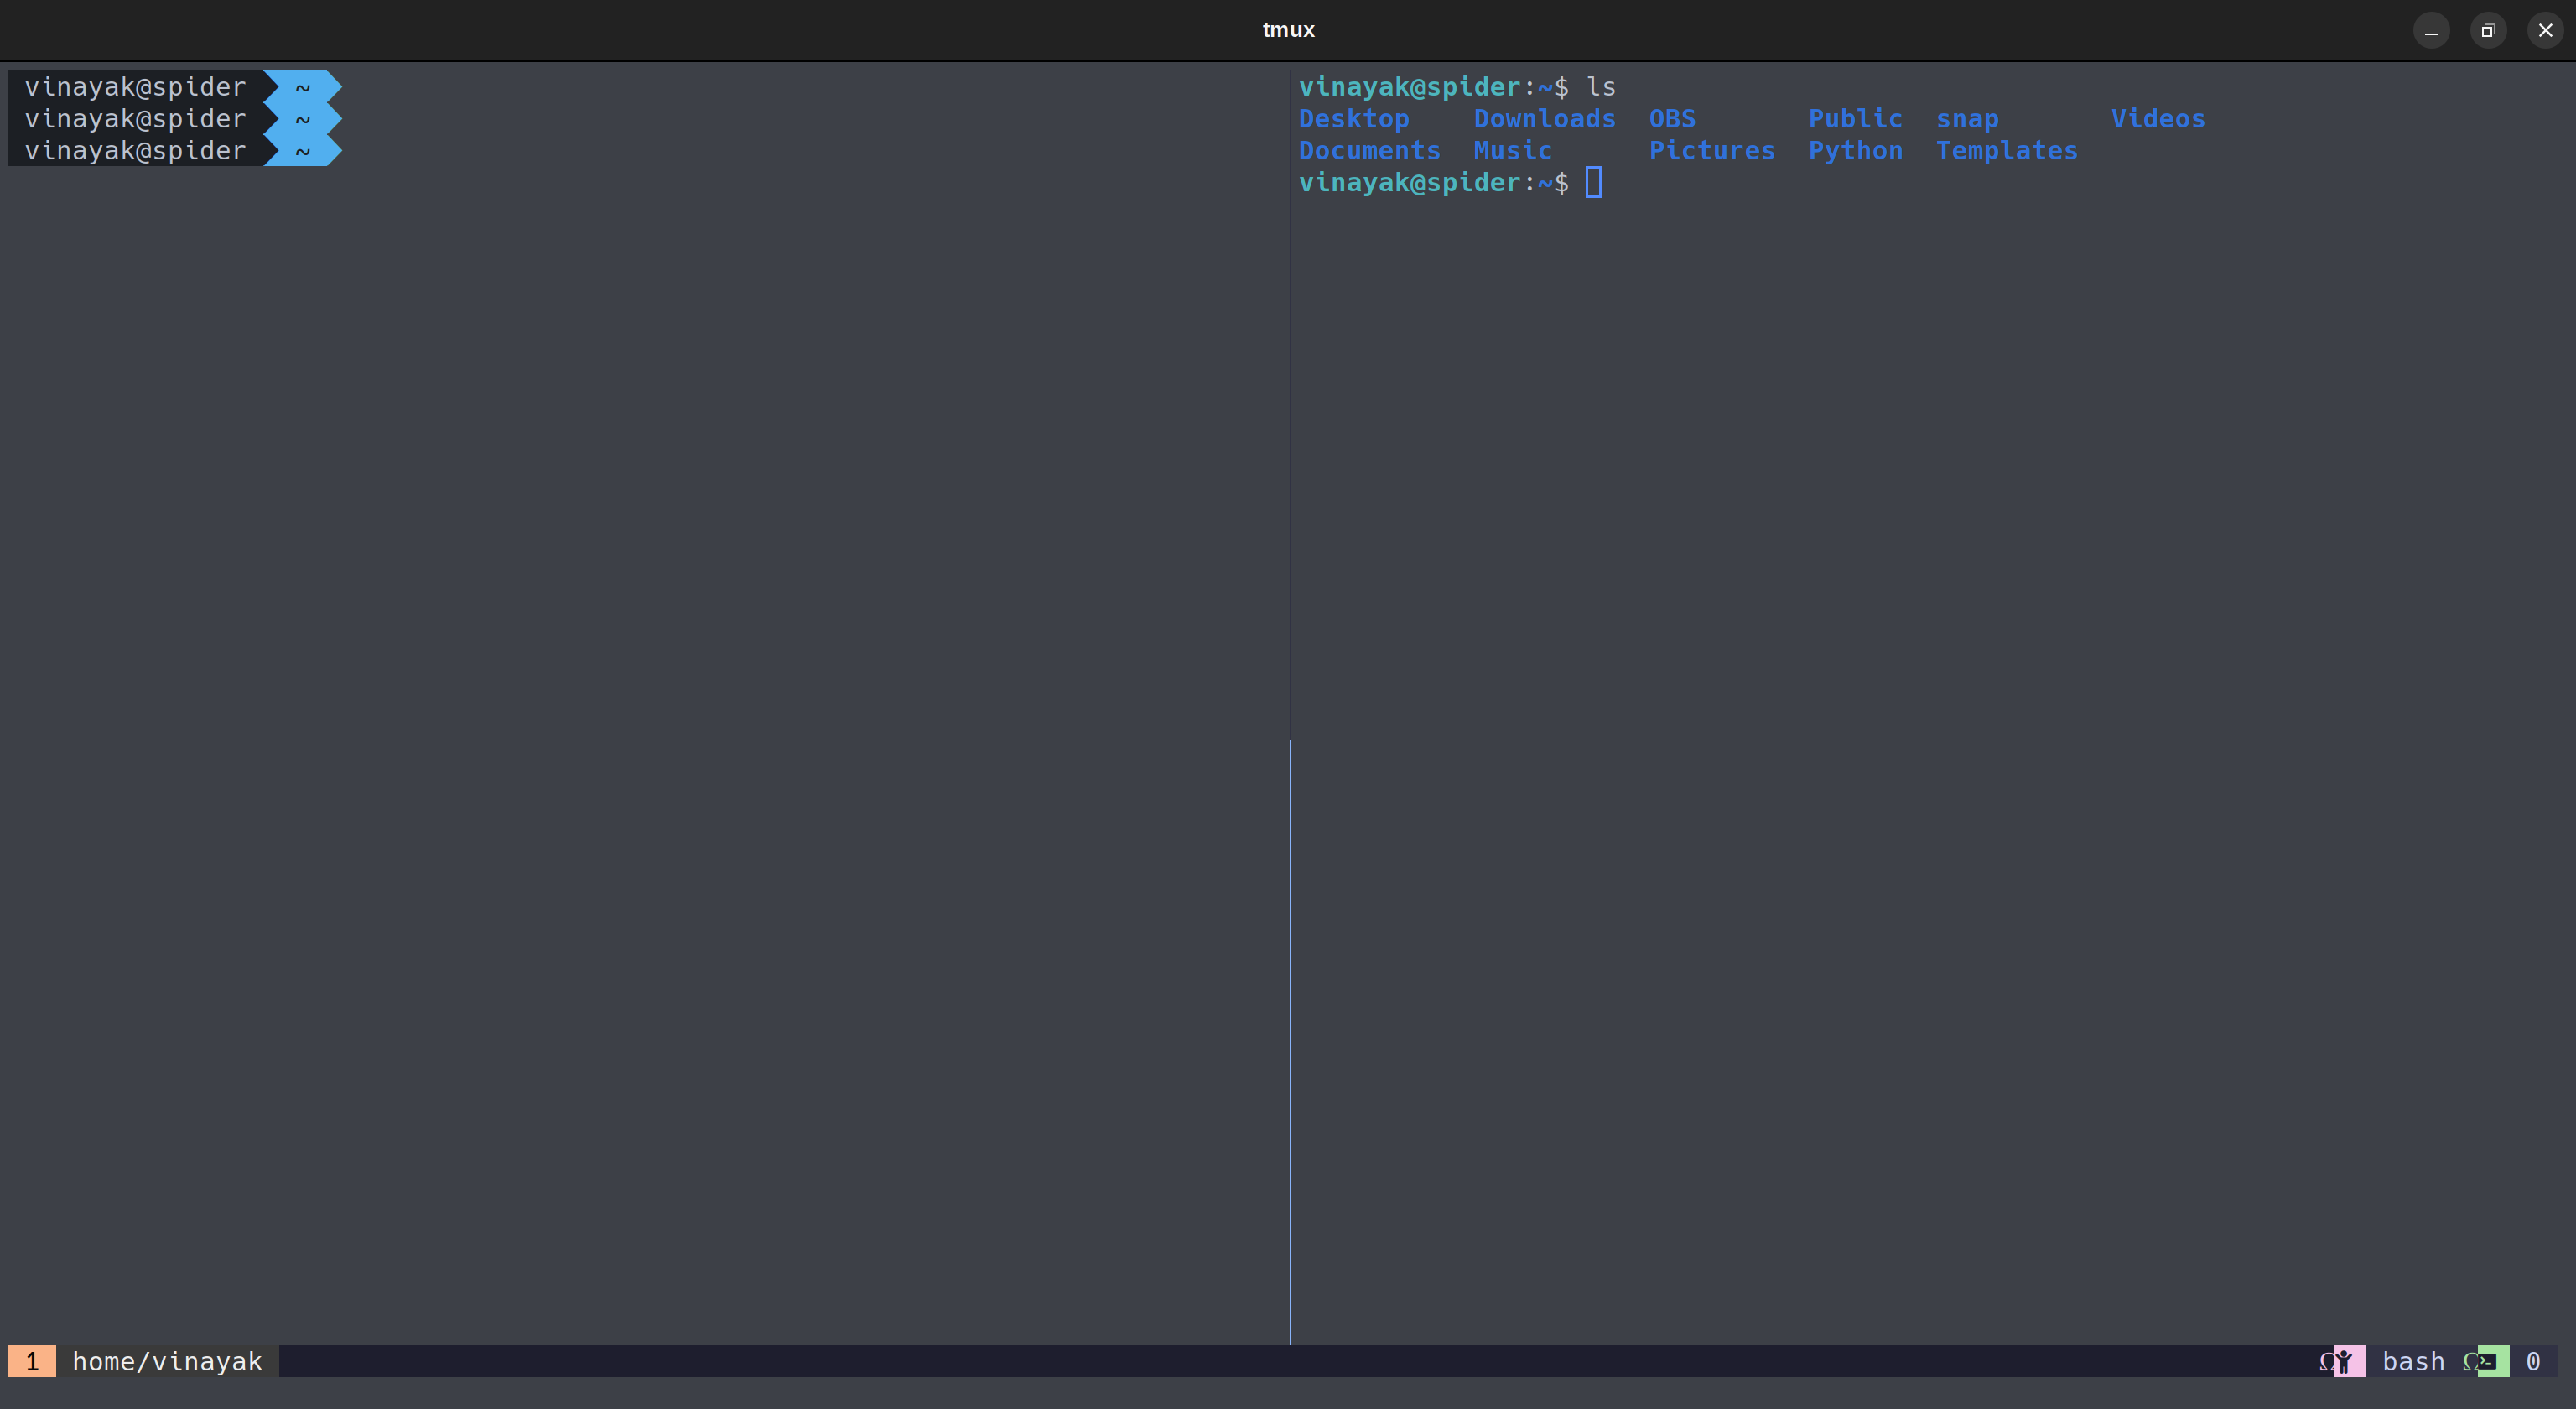
Task: Click the bash label in status bar
Action: coord(2413,1361)
